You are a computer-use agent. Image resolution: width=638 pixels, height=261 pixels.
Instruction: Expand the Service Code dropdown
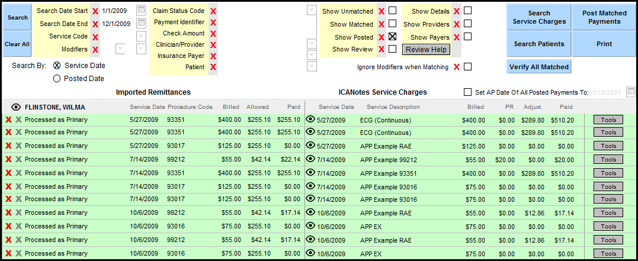coord(141,37)
